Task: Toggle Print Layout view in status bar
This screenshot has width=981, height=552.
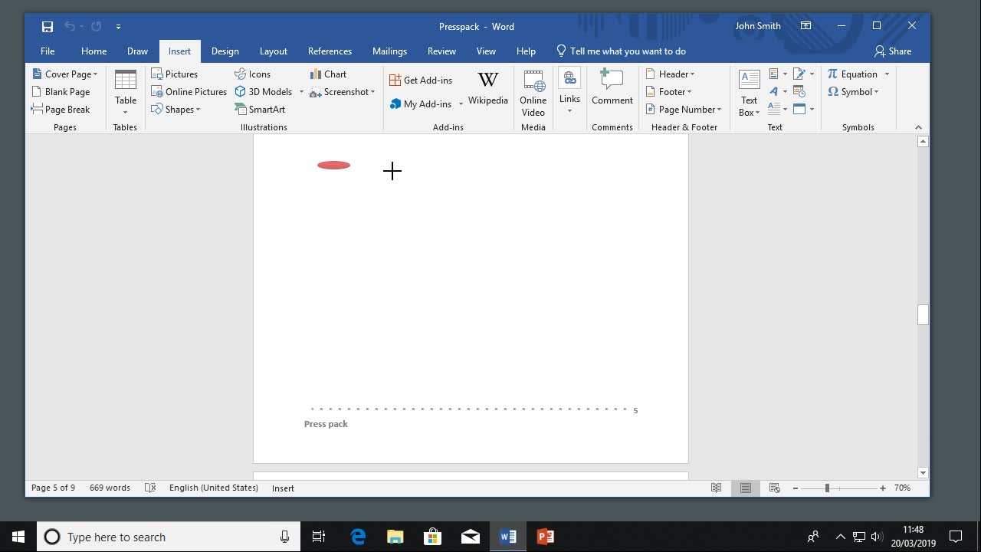Action: click(745, 488)
